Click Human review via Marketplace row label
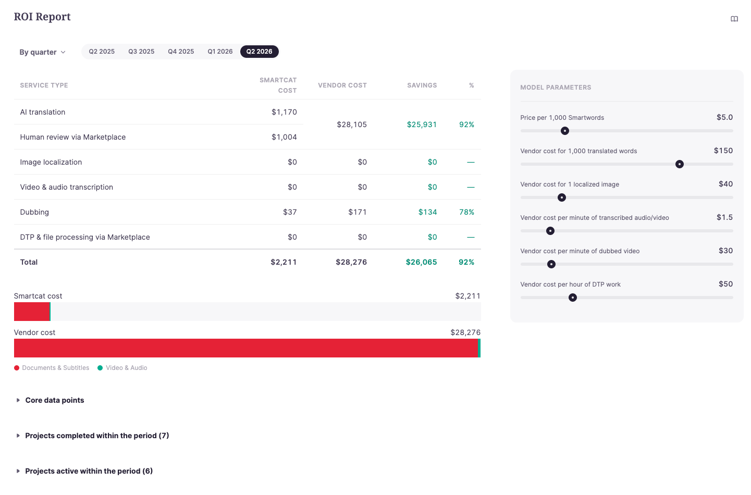 [x=73, y=137]
